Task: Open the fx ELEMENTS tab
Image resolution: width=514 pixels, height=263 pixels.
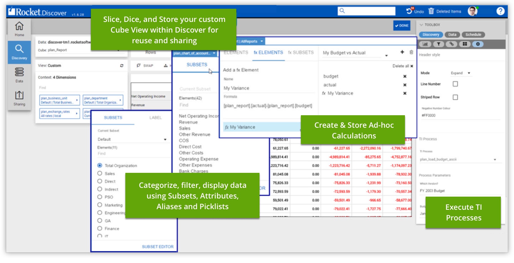Action: pyautogui.click(x=268, y=53)
